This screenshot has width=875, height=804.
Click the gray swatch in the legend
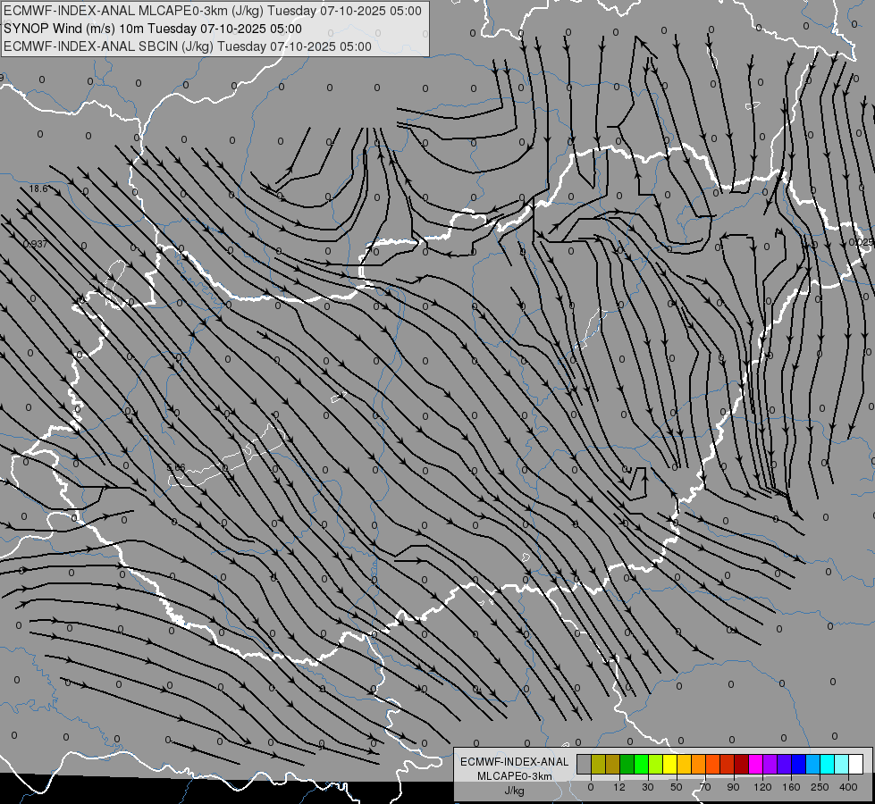(x=585, y=764)
